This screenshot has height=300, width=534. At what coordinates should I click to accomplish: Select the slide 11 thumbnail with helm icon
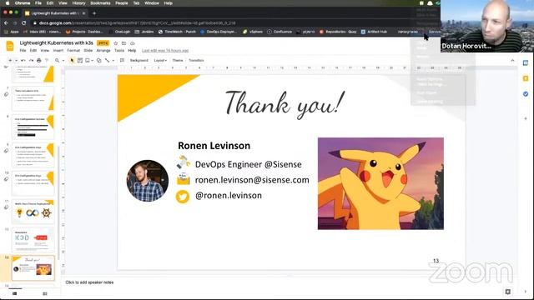pos(33,212)
